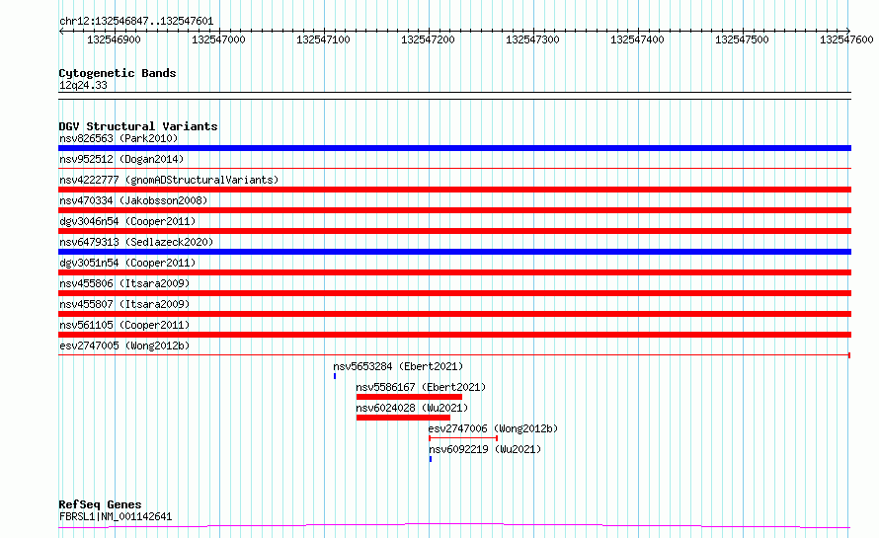Open the dgv3051n54 (Cooper2011) variant label
The height and width of the screenshot is (538, 879).
(127, 263)
